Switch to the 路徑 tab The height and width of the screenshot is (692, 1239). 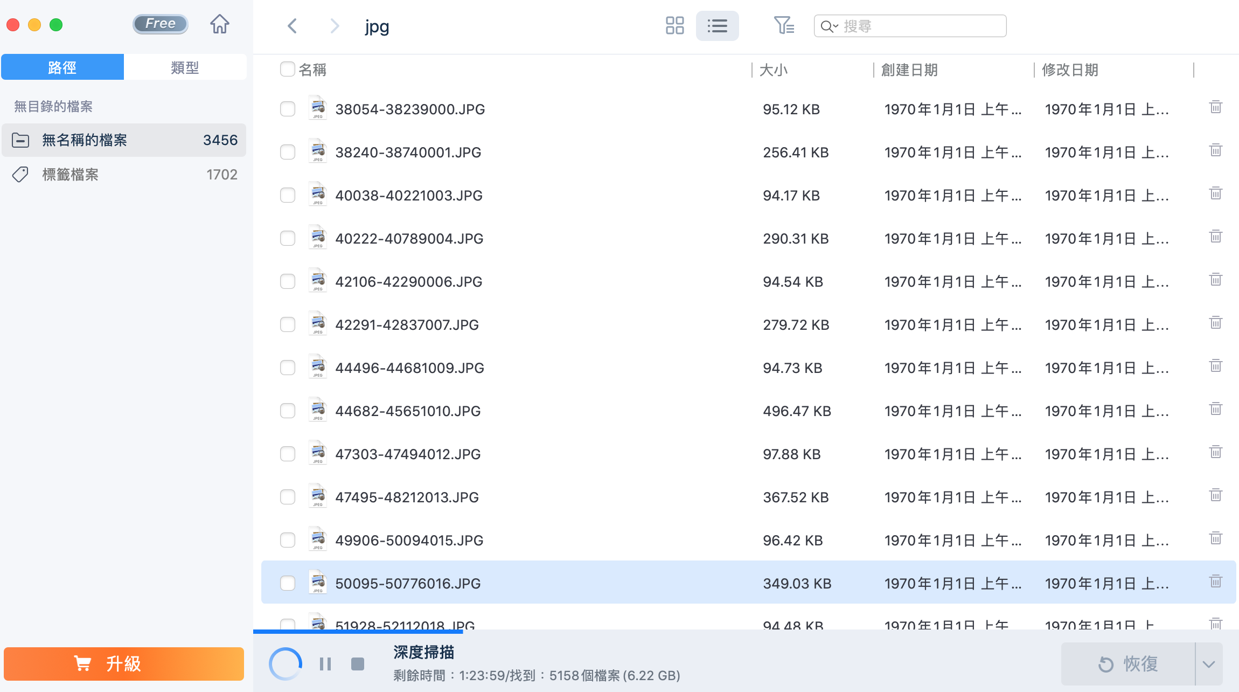coord(62,67)
